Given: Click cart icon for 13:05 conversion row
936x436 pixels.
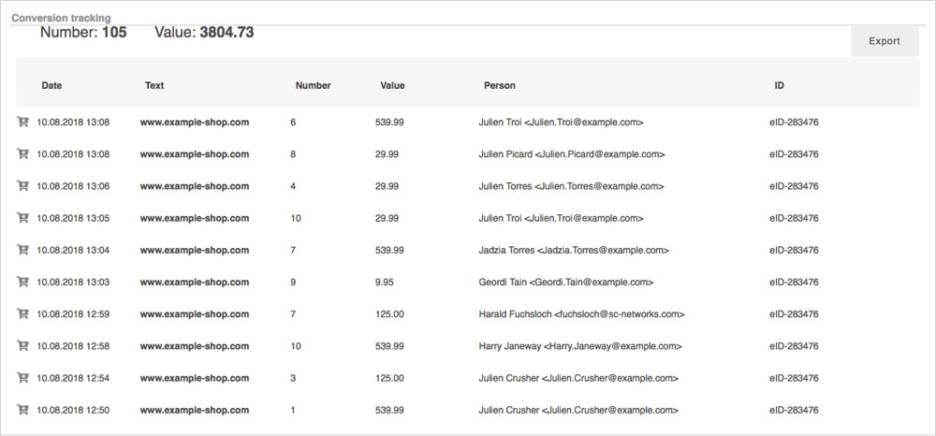Looking at the screenshot, I should pyautogui.click(x=22, y=218).
